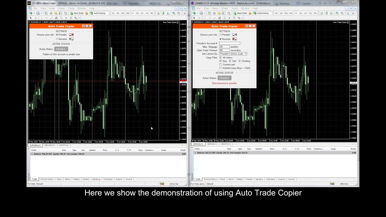Select the crosshair tool in the EXNESS window
This screenshot has width=386, height=217.
click(36, 18)
